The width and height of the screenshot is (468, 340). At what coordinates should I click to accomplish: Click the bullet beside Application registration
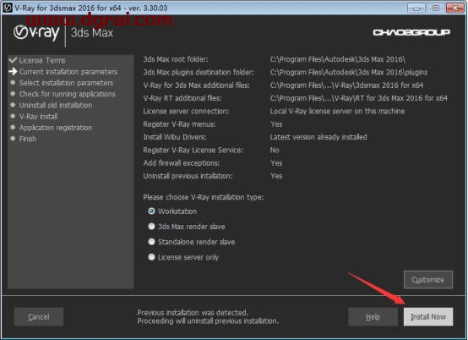click(13, 127)
